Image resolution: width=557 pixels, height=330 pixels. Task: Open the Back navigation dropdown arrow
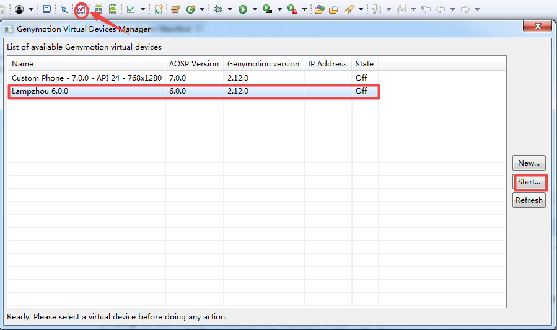tap(452, 9)
